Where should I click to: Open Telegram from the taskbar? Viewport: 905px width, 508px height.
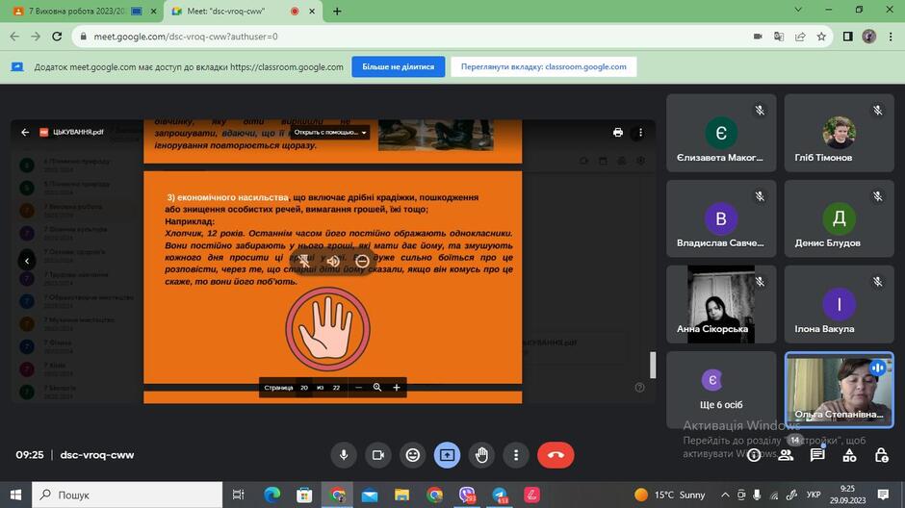point(500,495)
